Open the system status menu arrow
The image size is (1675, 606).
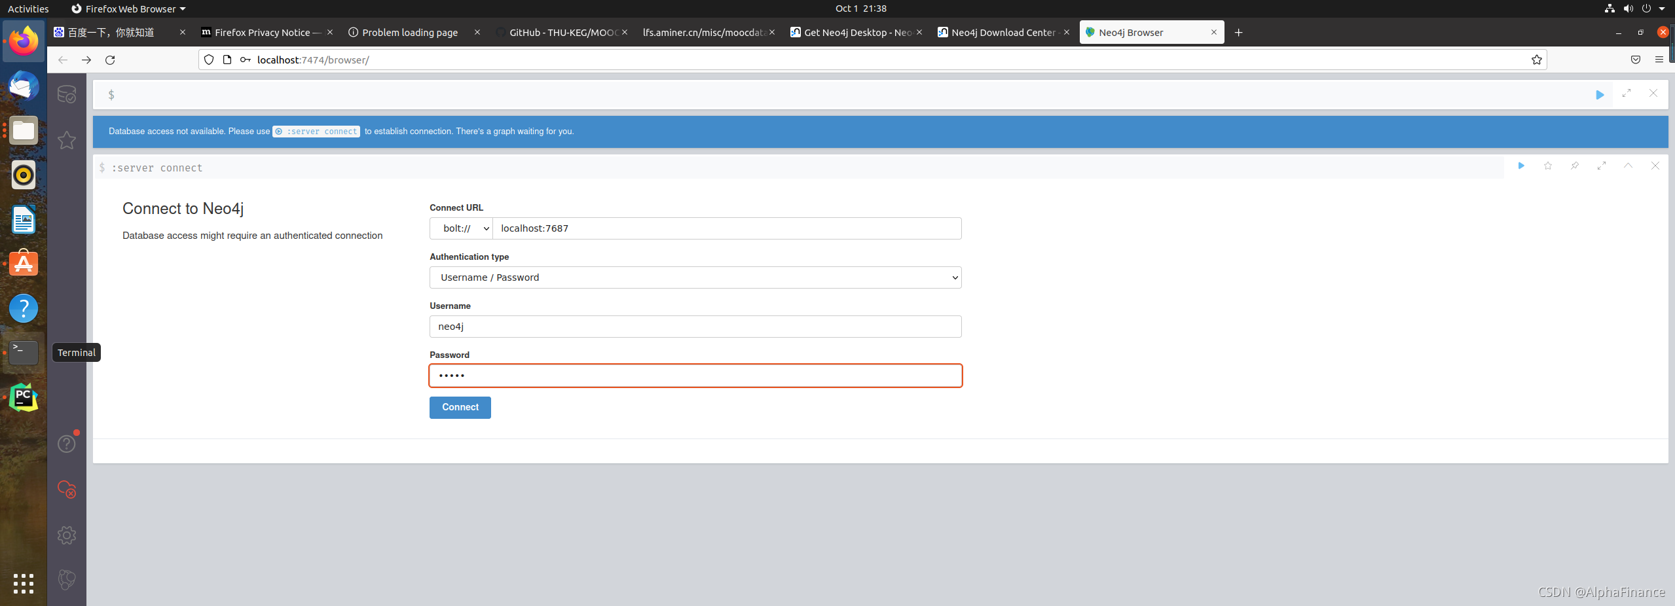pyautogui.click(x=1662, y=9)
